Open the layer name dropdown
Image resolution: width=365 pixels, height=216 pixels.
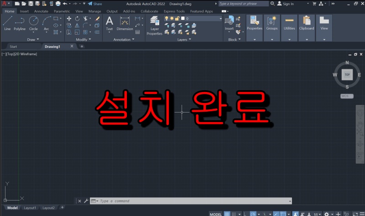pos(220,18)
